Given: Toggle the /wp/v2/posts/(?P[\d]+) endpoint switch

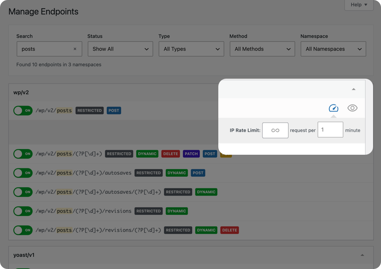Looking at the screenshot, I should [x=23, y=154].
